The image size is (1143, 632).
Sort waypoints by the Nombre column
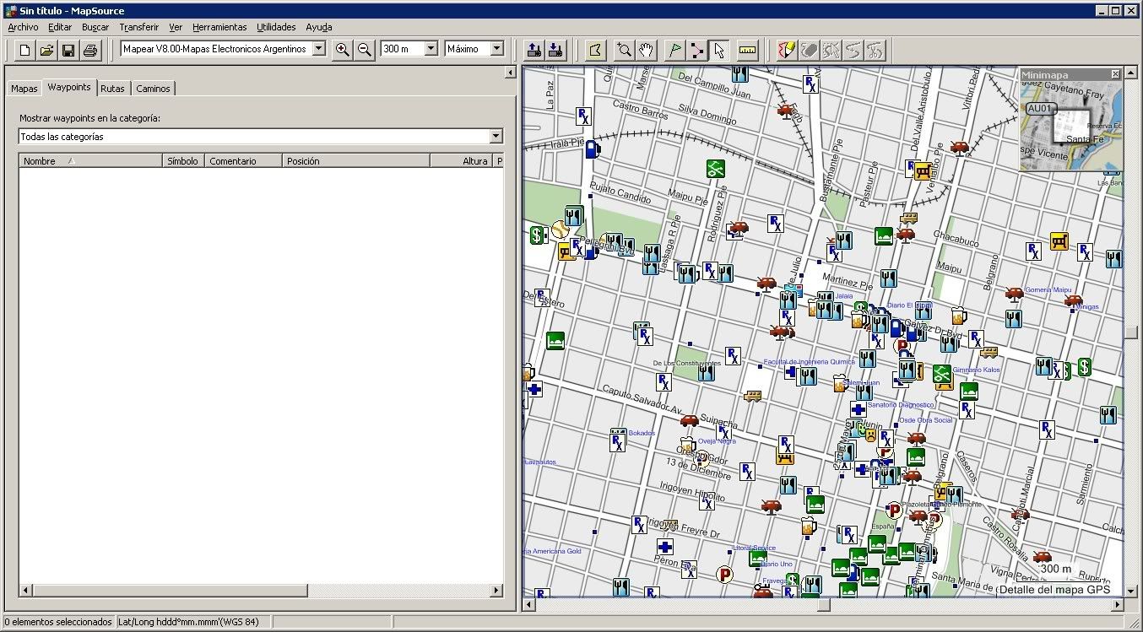click(x=90, y=161)
